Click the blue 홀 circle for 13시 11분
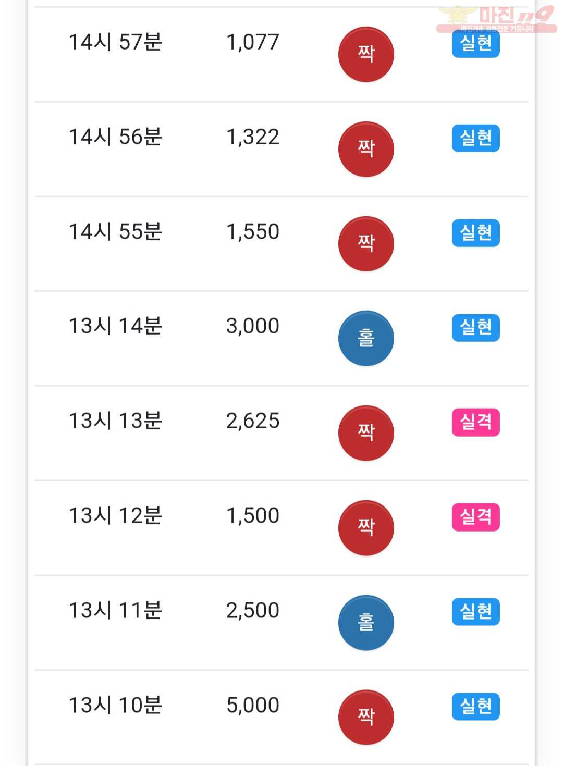 pos(366,623)
